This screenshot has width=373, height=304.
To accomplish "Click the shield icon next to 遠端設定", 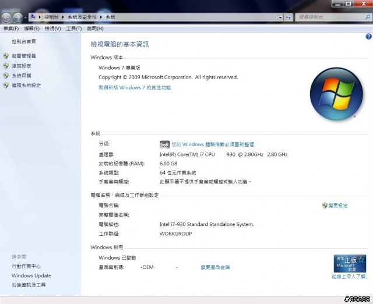I will (6, 66).
